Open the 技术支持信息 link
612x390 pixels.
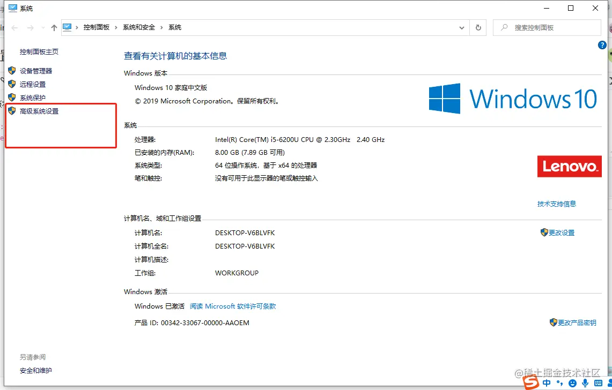557,204
